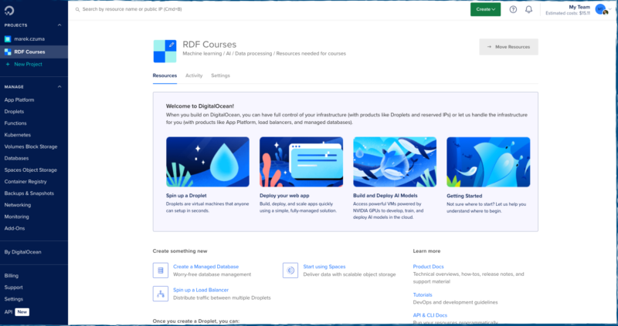
Task: Click the Build and Deploy AI Models image
Action: 394,162
